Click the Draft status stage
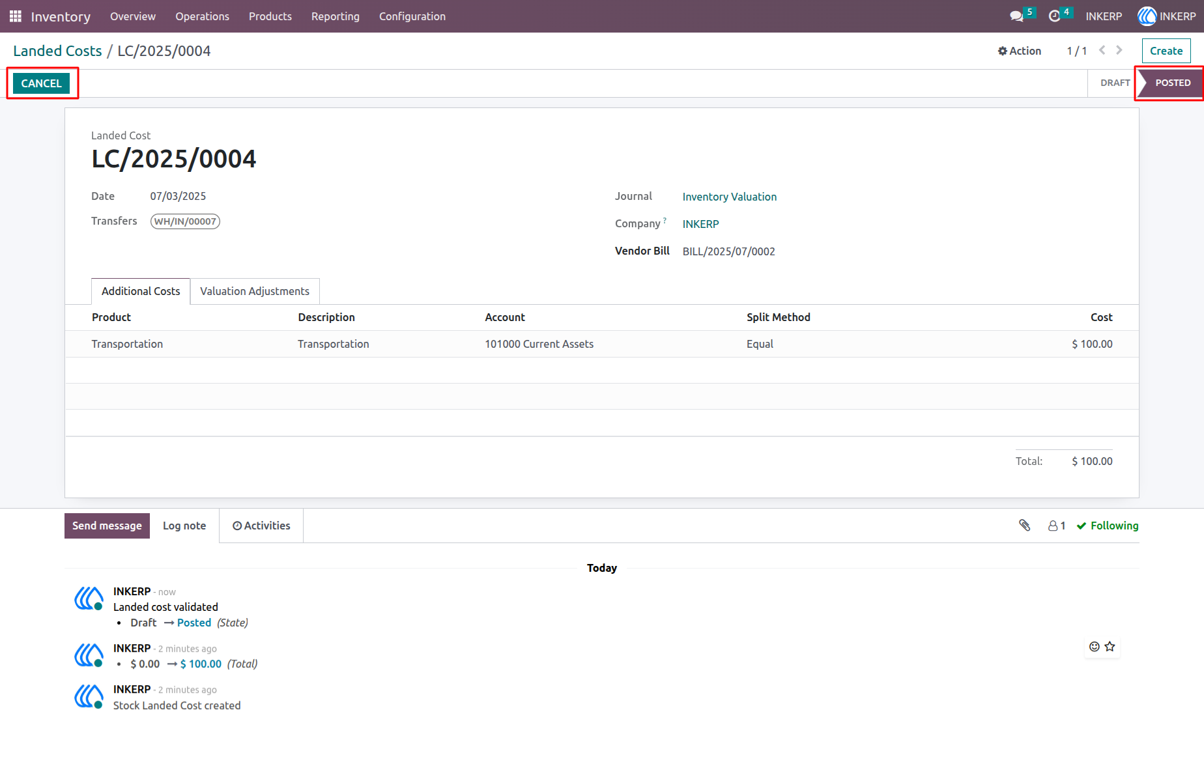The image size is (1204, 760). (1115, 83)
